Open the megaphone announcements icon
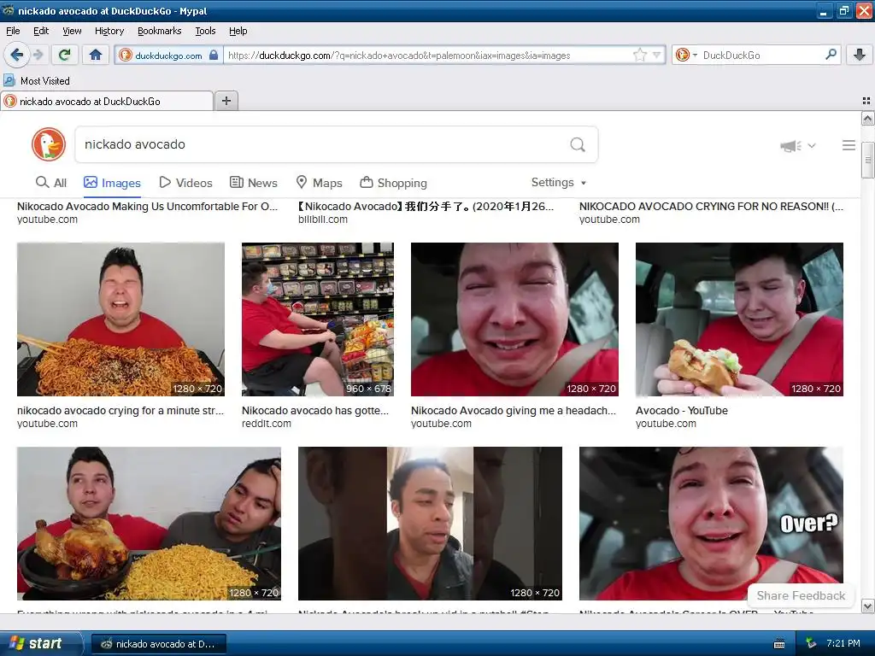The height and width of the screenshot is (656, 875). [x=790, y=146]
